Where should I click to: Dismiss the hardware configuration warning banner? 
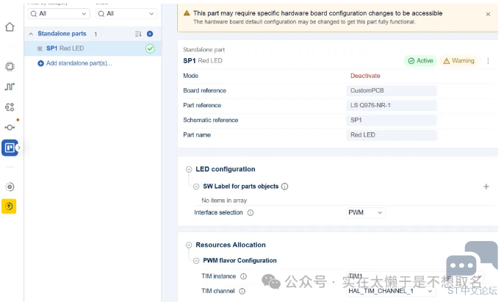[x=488, y=14]
